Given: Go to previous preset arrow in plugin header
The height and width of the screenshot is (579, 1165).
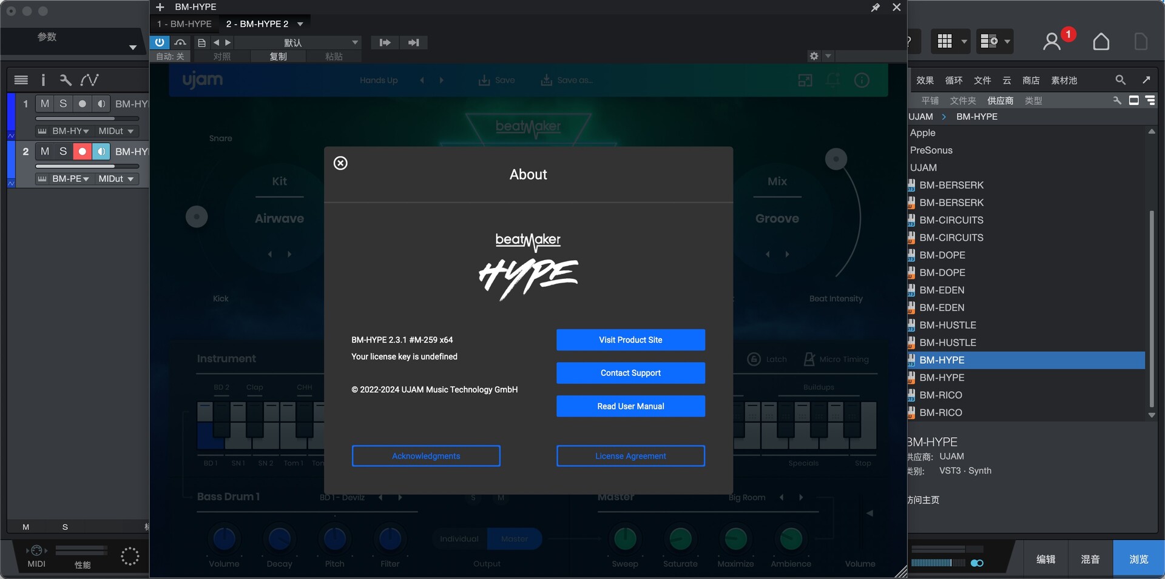Looking at the screenshot, I should (x=217, y=42).
